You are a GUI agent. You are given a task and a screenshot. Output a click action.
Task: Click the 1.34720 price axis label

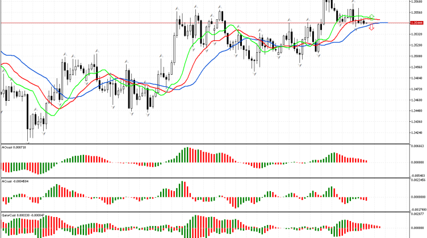point(417,89)
